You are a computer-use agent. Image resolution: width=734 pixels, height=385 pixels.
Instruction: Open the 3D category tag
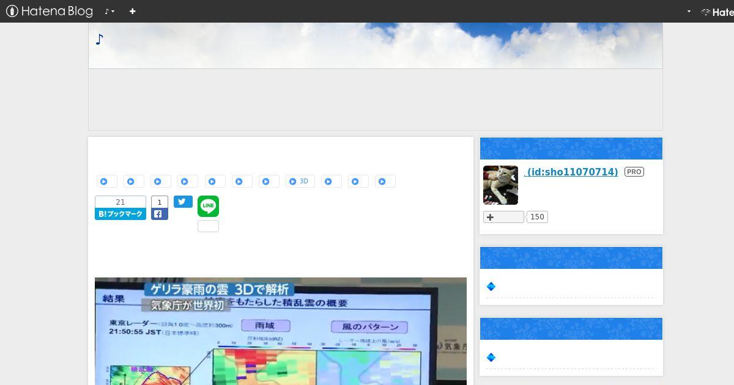click(300, 182)
